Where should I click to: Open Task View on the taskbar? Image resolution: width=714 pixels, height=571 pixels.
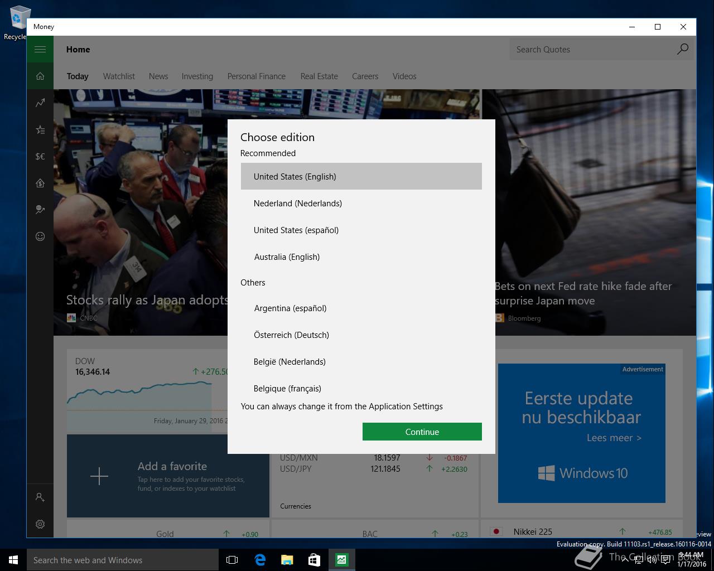coord(232,560)
